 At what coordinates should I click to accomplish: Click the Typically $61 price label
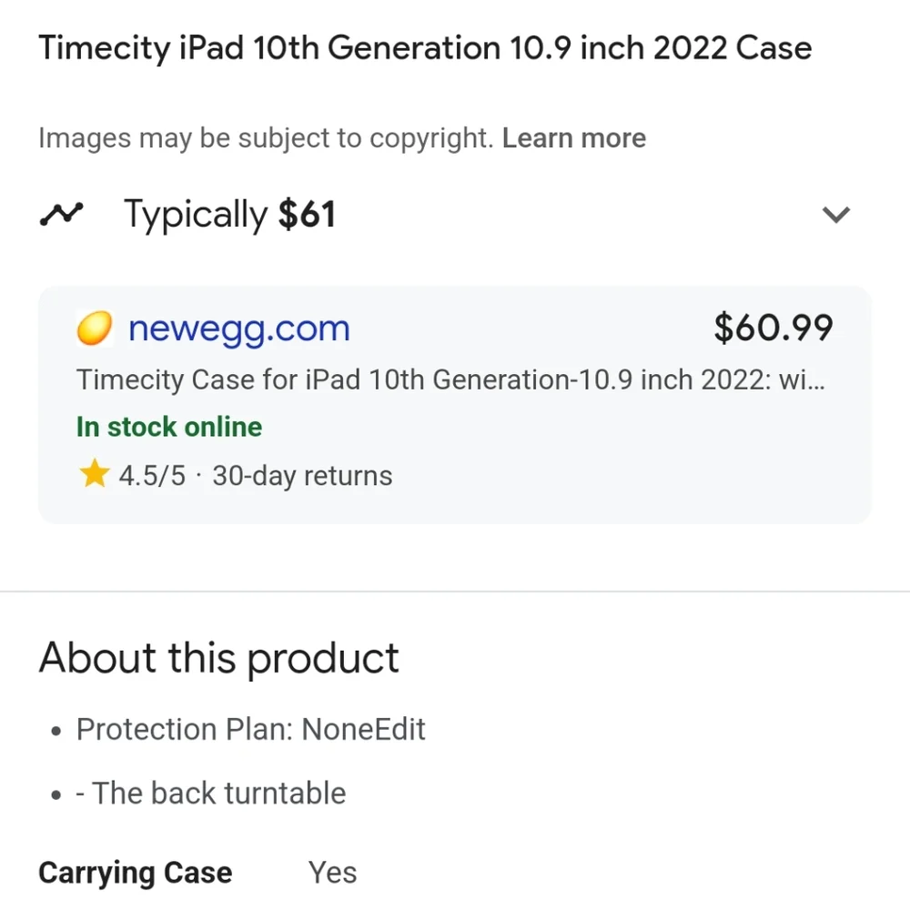point(230,215)
